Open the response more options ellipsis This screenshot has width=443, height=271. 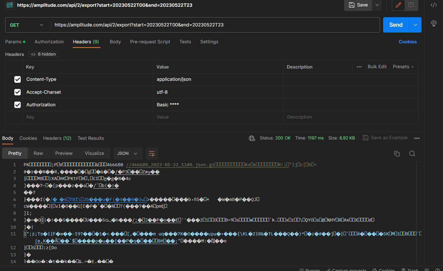(x=417, y=138)
